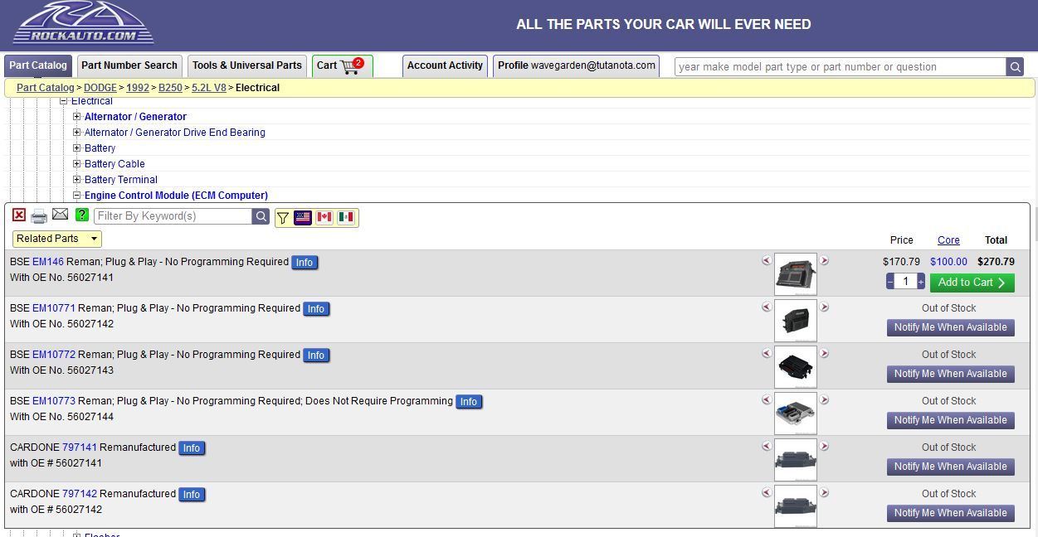Click the keyword filter search magnifier button
Screen dimensions: 1038x537
point(261,216)
